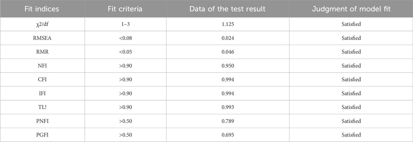
Task: Select the Judgment of model fit header
Action: point(351,9)
